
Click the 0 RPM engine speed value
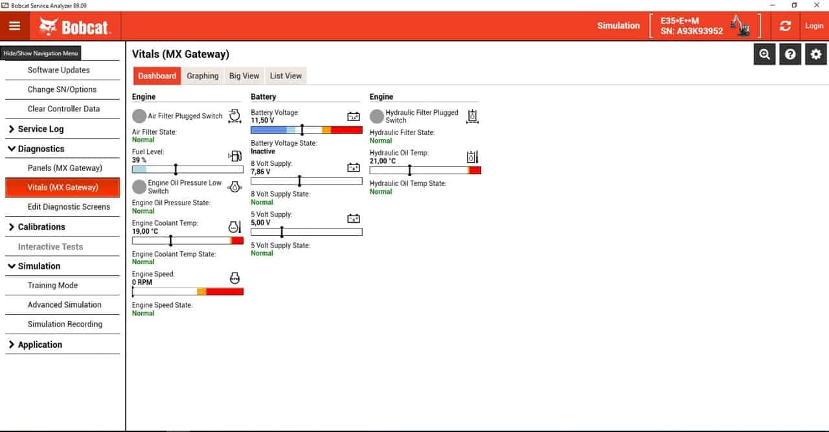coord(142,282)
